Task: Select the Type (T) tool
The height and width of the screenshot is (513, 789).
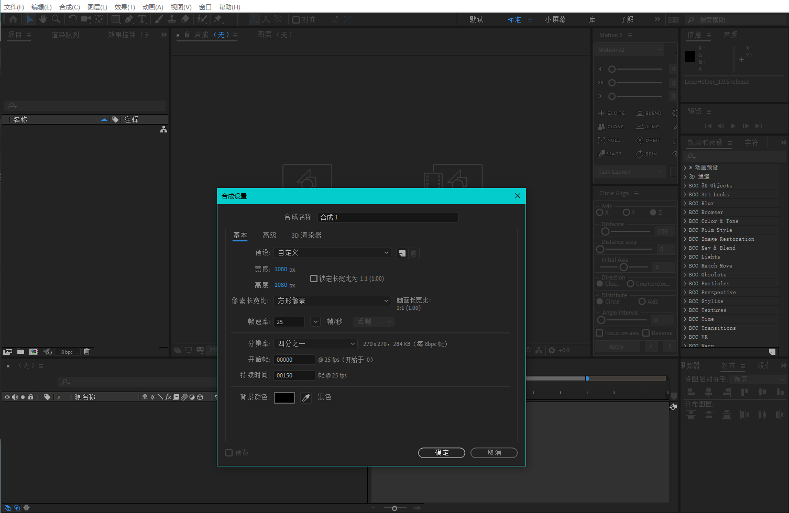Action: tap(142, 19)
